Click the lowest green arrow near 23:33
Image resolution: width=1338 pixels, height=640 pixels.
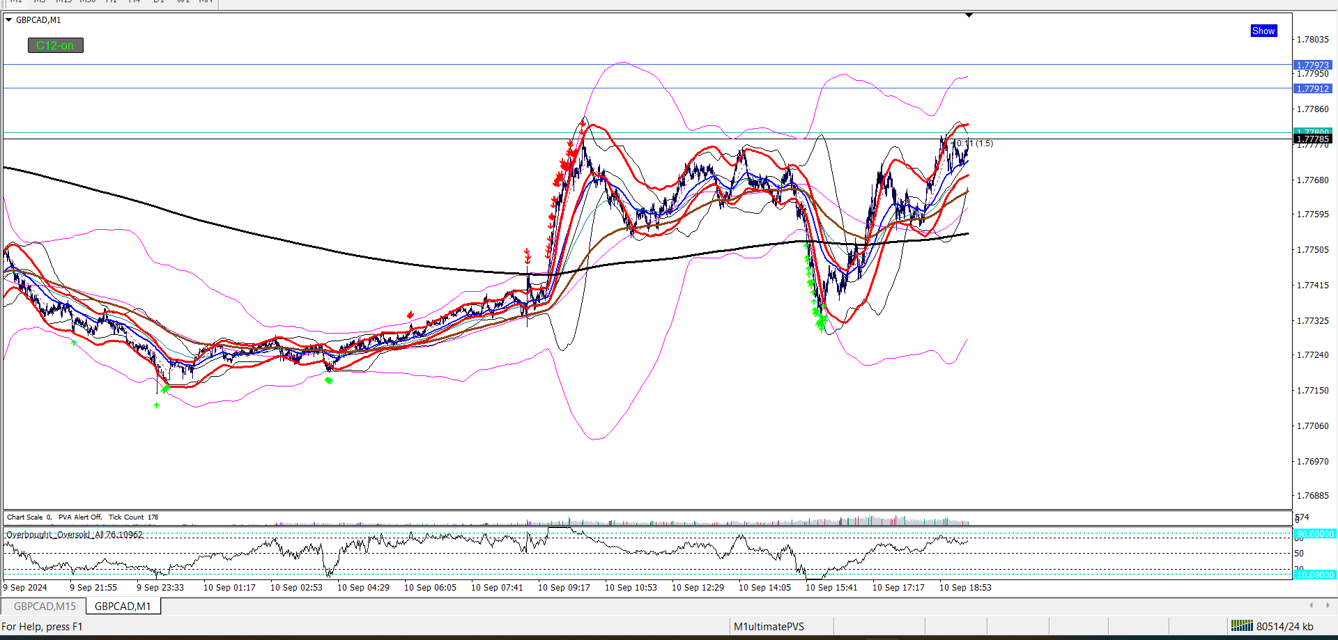coord(157,405)
